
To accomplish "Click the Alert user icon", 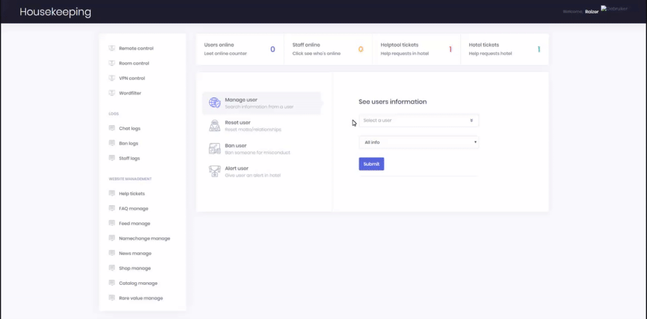I will pos(215,171).
